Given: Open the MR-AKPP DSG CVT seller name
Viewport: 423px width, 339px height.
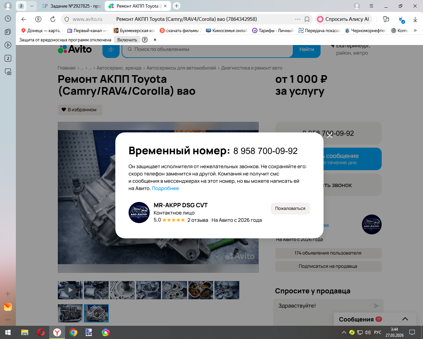Looking at the screenshot, I should 180,205.
